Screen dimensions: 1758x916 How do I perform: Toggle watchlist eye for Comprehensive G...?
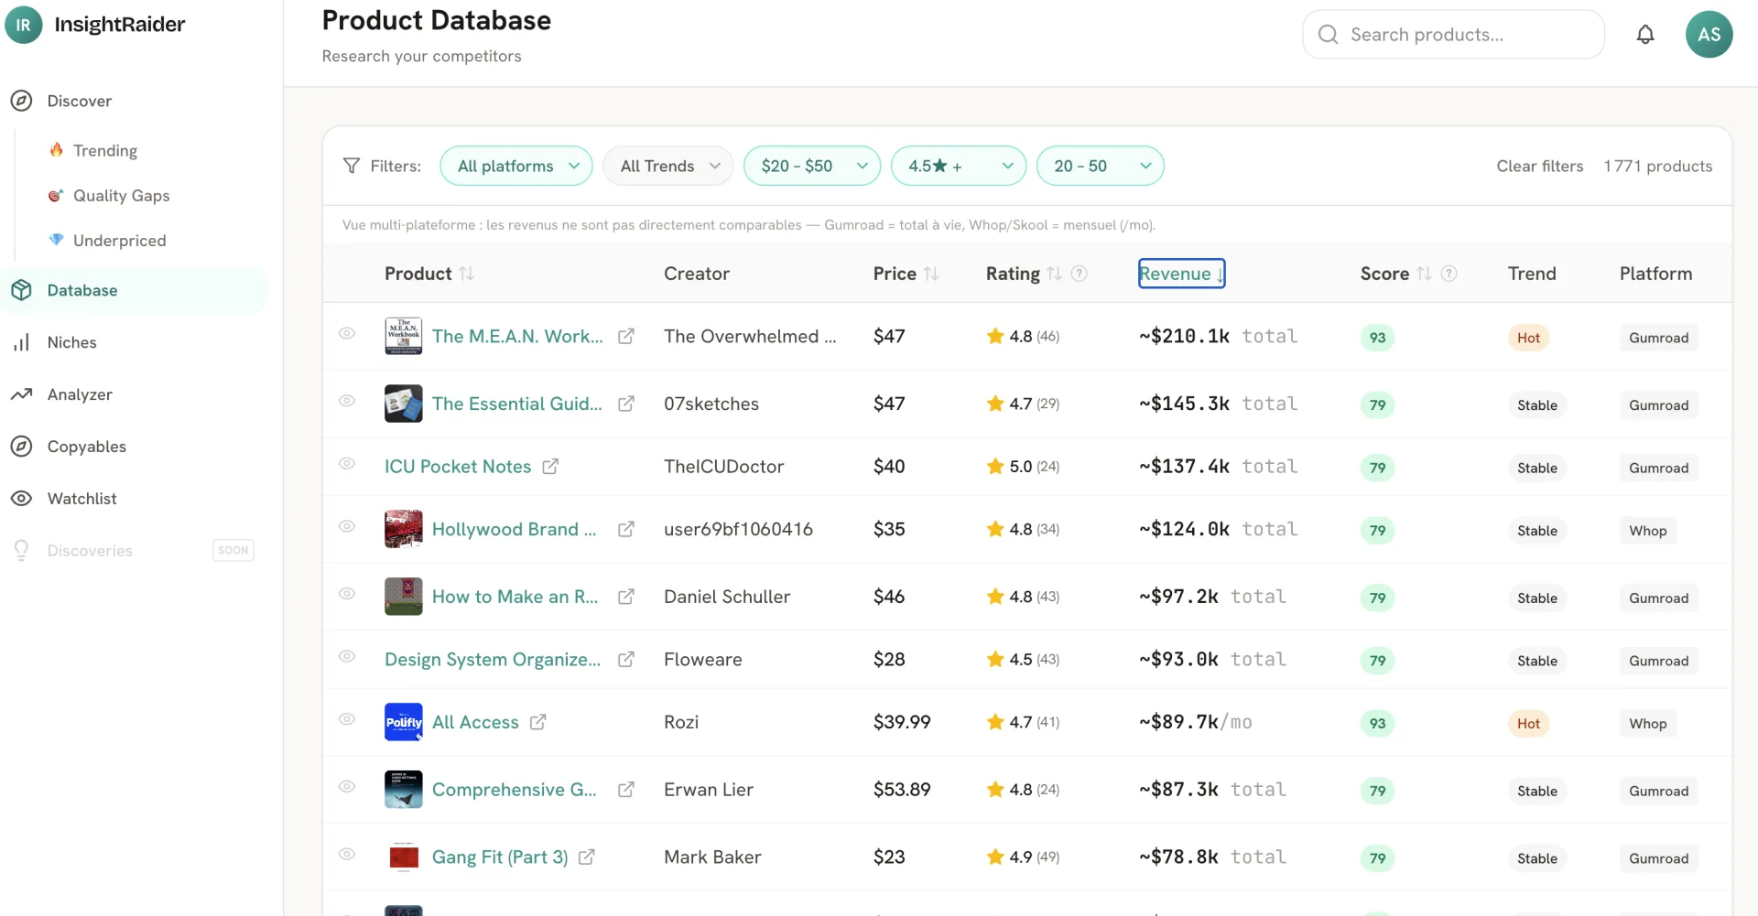[347, 786]
